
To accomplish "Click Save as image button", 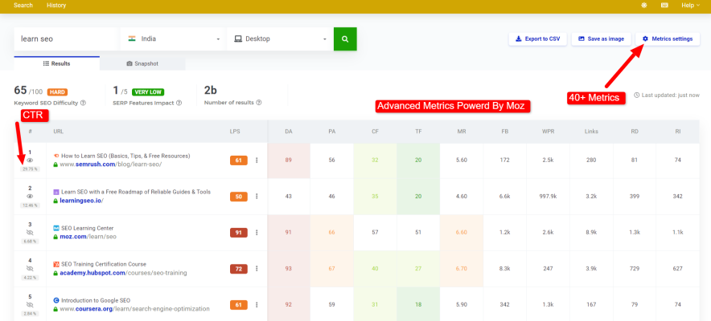I will click(x=602, y=39).
